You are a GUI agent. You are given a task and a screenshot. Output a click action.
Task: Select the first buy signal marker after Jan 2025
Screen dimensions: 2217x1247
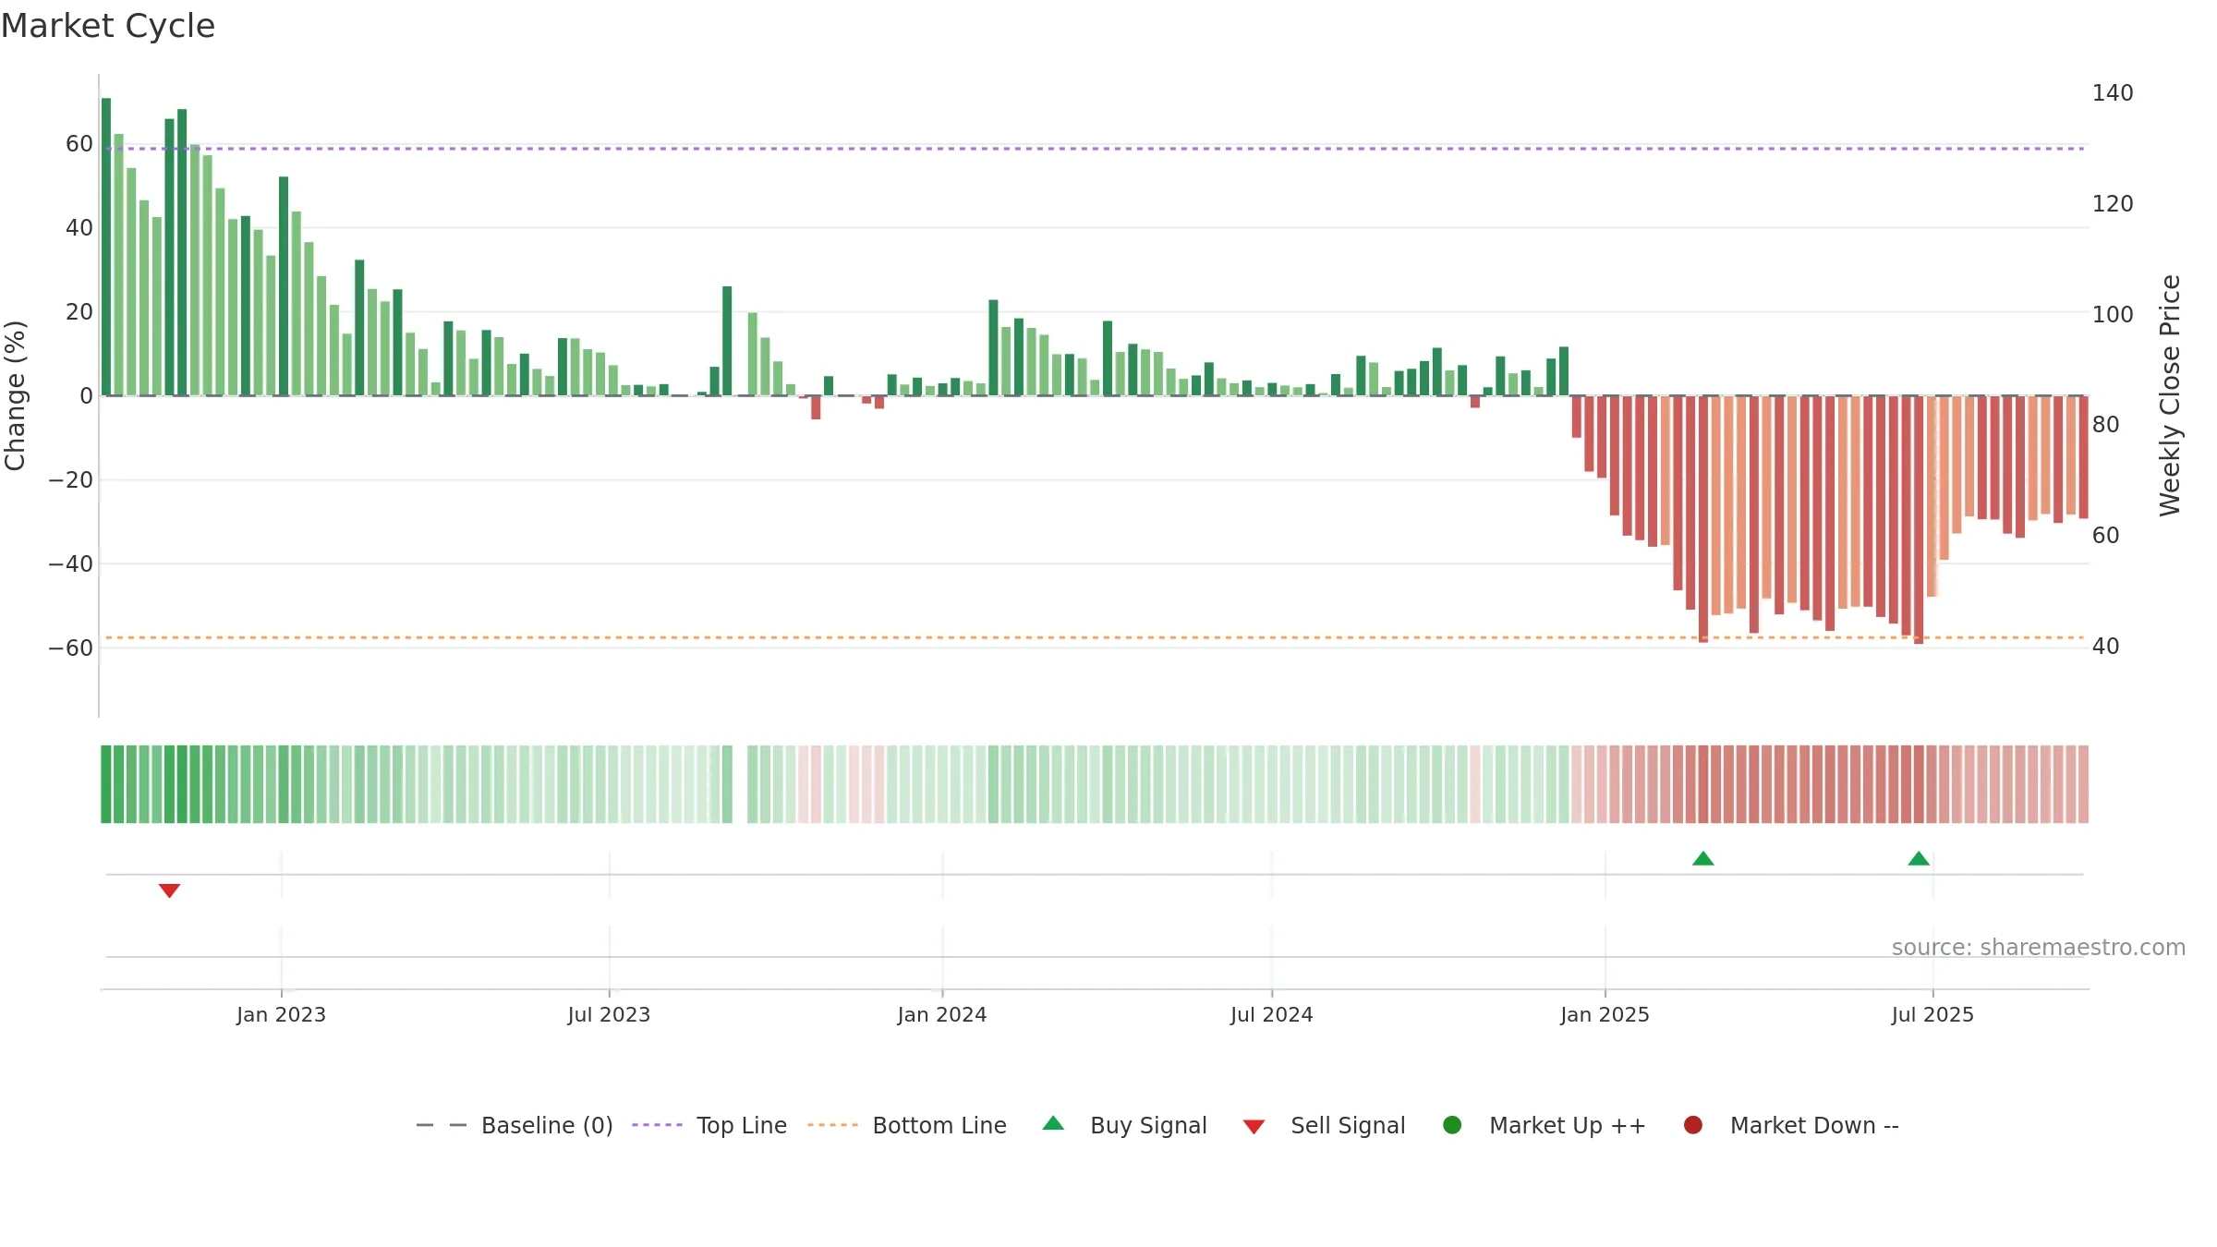tap(1703, 859)
